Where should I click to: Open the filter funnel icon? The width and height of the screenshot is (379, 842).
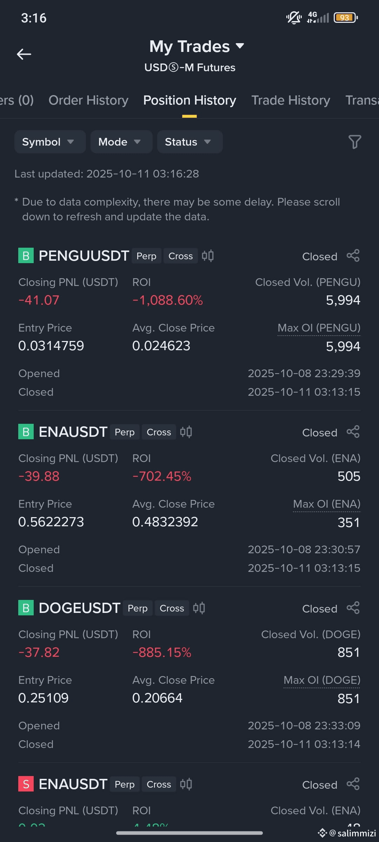354,142
